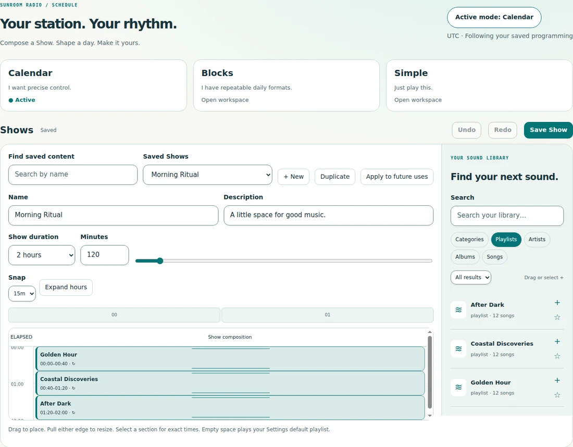
Task: Create a new show with + New
Action: click(293, 177)
